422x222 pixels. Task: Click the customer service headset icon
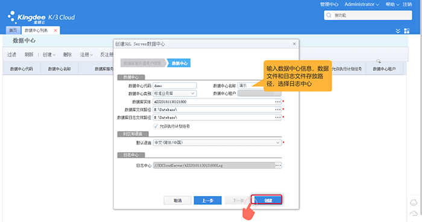point(414,202)
